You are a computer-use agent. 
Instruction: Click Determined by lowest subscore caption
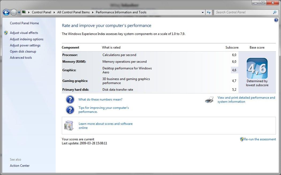(x=257, y=83)
